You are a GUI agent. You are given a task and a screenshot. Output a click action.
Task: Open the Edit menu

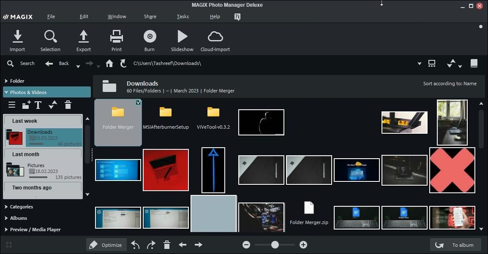84,16
